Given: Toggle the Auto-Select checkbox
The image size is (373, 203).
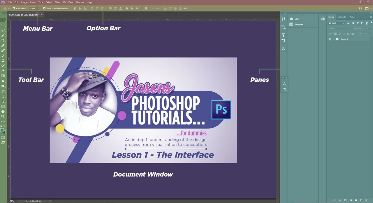Looking at the screenshot, I should point(14,8).
